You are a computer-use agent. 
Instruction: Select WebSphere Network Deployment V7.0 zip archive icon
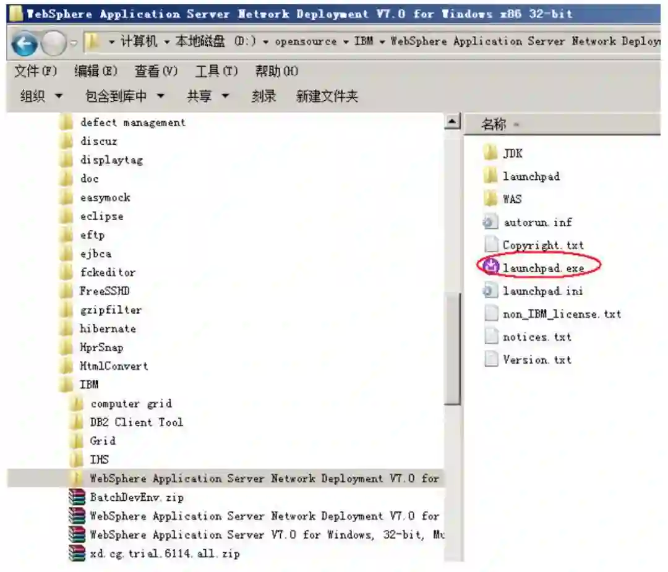point(77,516)
